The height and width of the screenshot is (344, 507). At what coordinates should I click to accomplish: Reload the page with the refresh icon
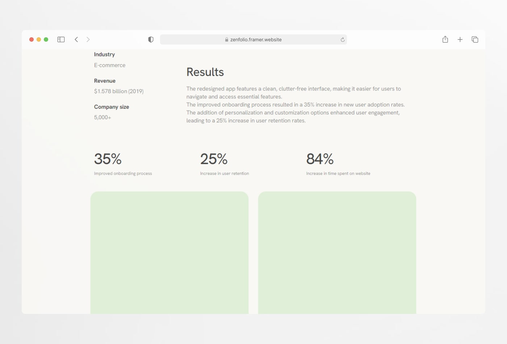pos(343,39)
